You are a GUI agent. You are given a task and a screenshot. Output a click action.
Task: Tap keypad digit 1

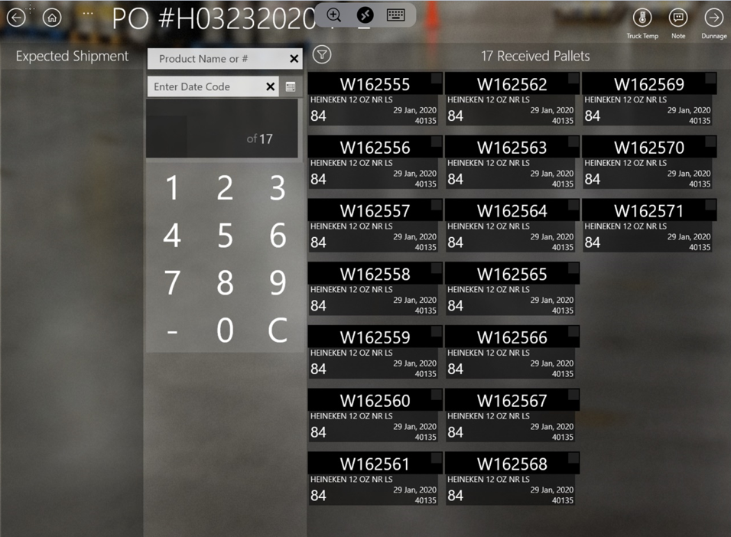pyautogui.click(x=173, y=188)
